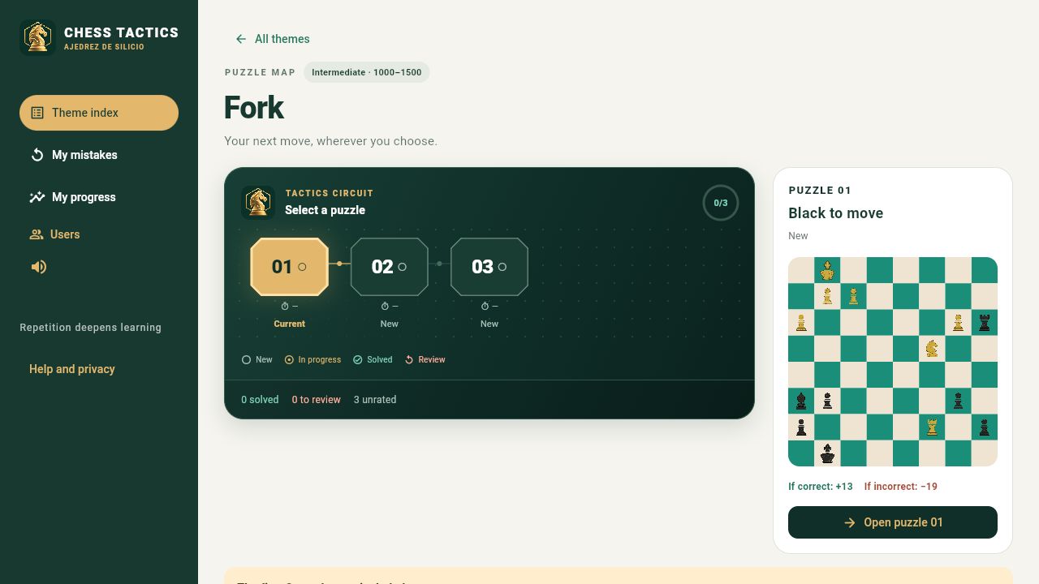This screenshot has width=1039, height=584.
Task: Click the back arrow beside All themes
Action: click(241, 39)
